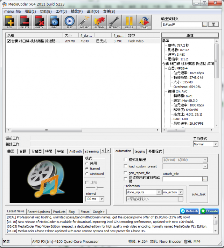224x248 pixels.
Task: Enable 保留原來的資料夾結構 checkbox
Action: coord(126,179)
